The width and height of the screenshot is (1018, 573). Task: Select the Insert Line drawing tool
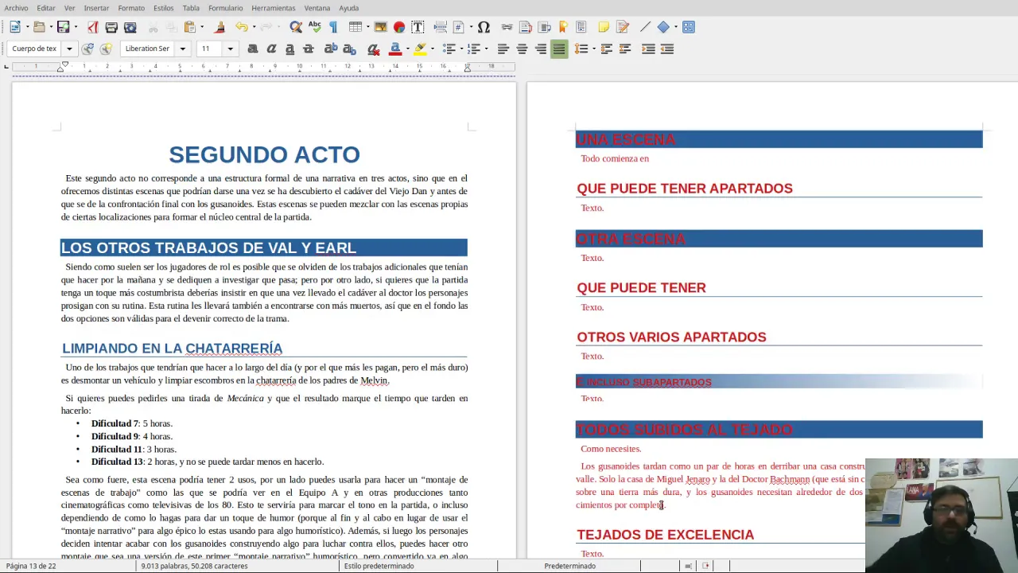[x=645, y=27]
